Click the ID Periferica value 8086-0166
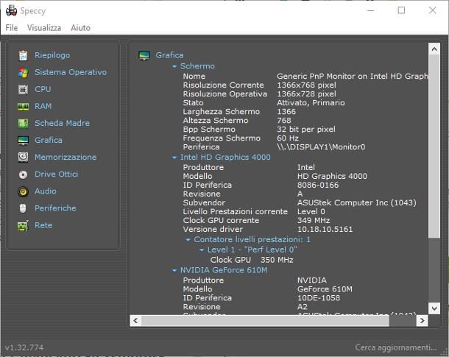Image resolution: width=449 pixels, height=357 pixels. [318, 185]
